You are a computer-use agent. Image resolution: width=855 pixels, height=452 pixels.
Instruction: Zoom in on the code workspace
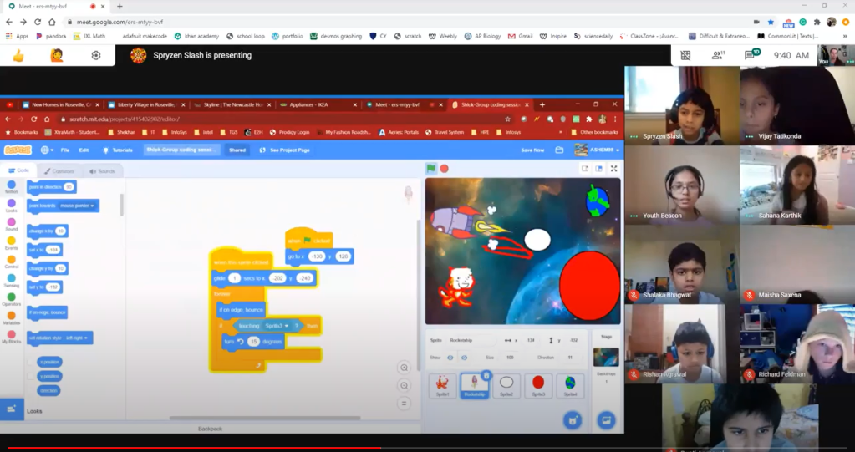[x=404, y=368]
